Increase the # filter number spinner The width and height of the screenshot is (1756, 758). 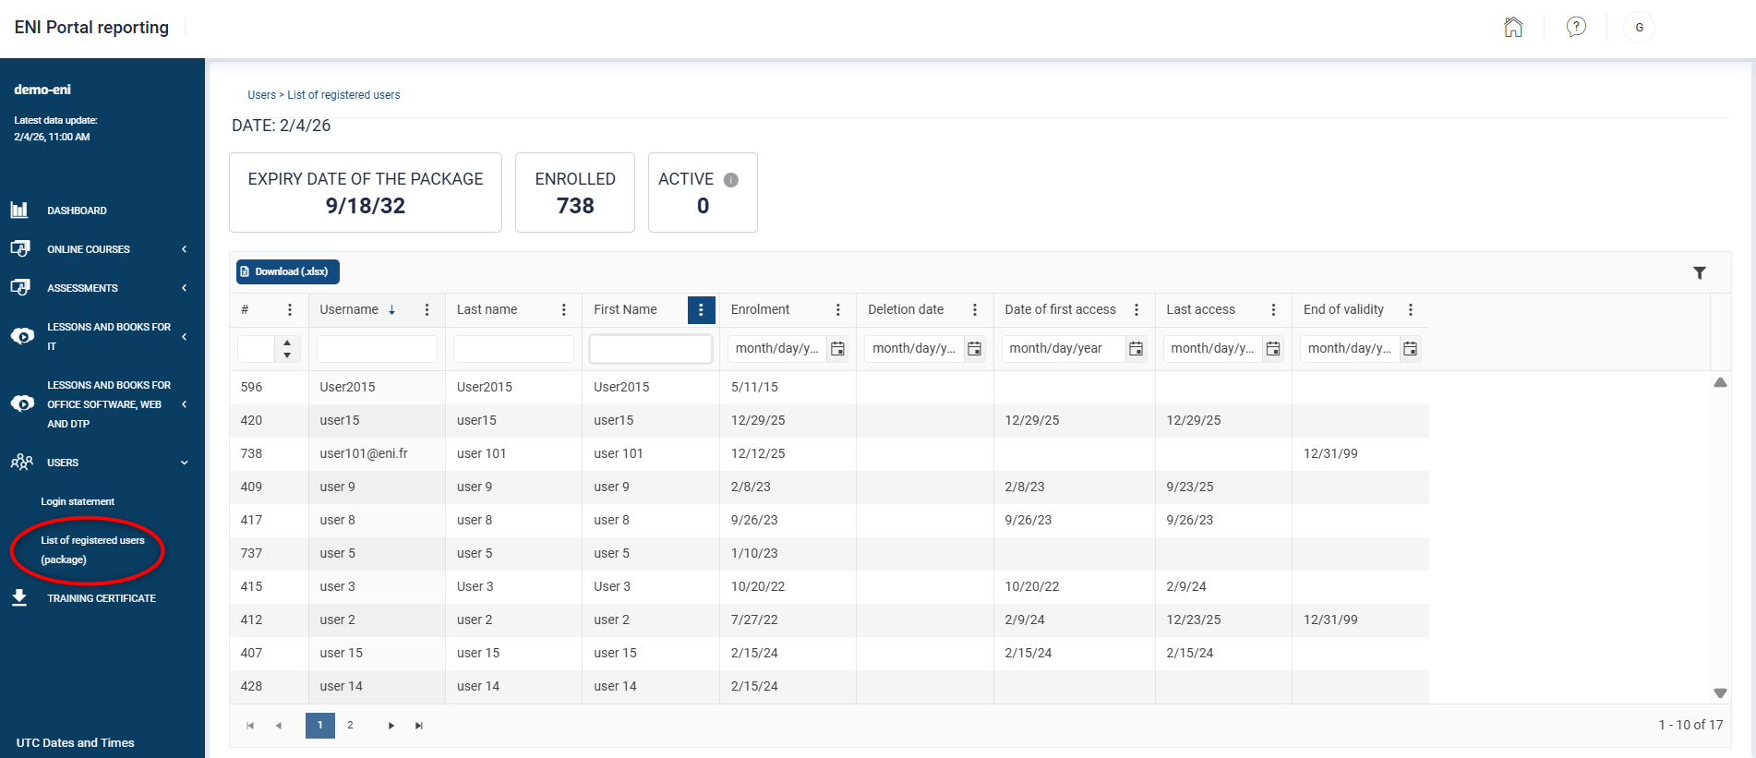pos(287,343)
